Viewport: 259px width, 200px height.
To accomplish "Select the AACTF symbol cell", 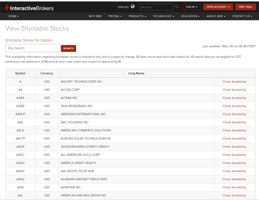I will click(20, 138).
